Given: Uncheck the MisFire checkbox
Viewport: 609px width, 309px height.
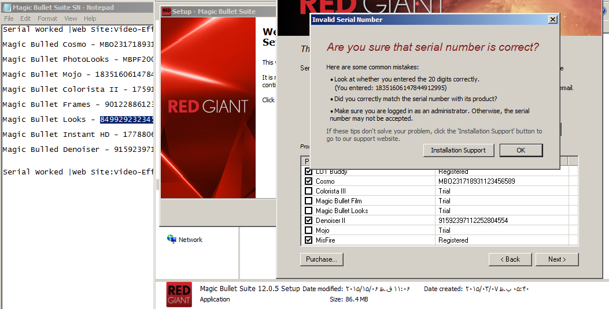Looking at the screenshot, I should pos(308,240).
